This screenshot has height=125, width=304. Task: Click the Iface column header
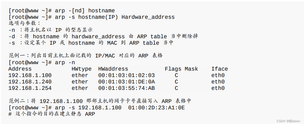(x=219, y=69)
